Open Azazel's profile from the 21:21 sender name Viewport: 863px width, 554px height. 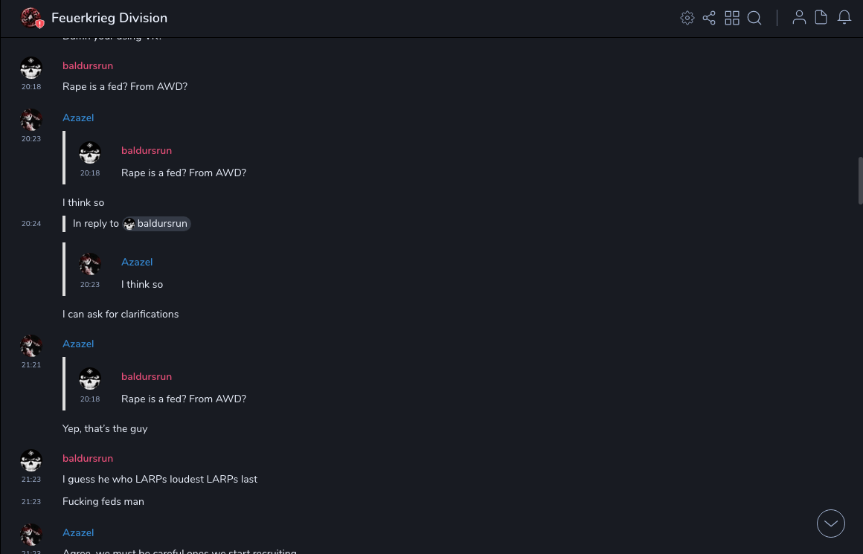78,344
